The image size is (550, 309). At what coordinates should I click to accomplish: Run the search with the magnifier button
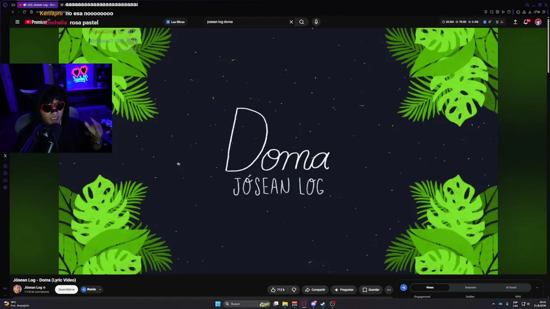tap(302, 22)
